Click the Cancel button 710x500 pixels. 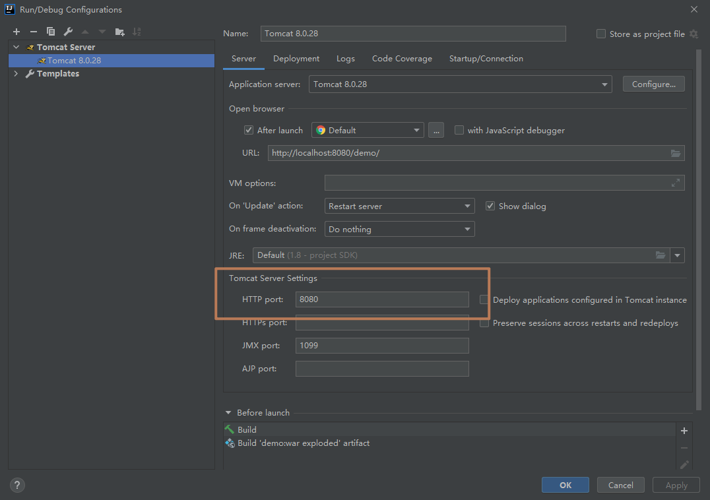(620, 485)
